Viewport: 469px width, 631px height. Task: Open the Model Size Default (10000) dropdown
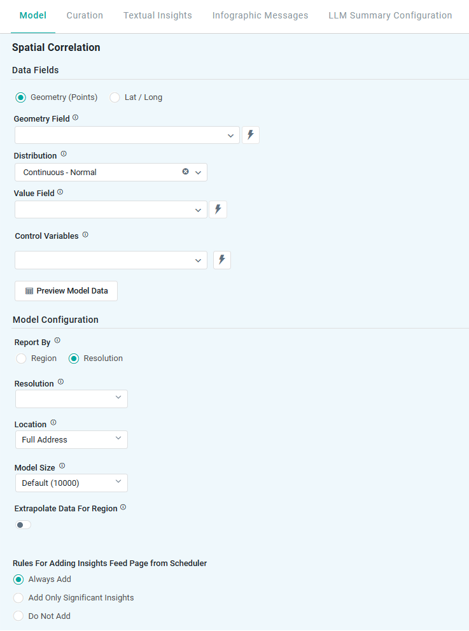coord(71,483)
